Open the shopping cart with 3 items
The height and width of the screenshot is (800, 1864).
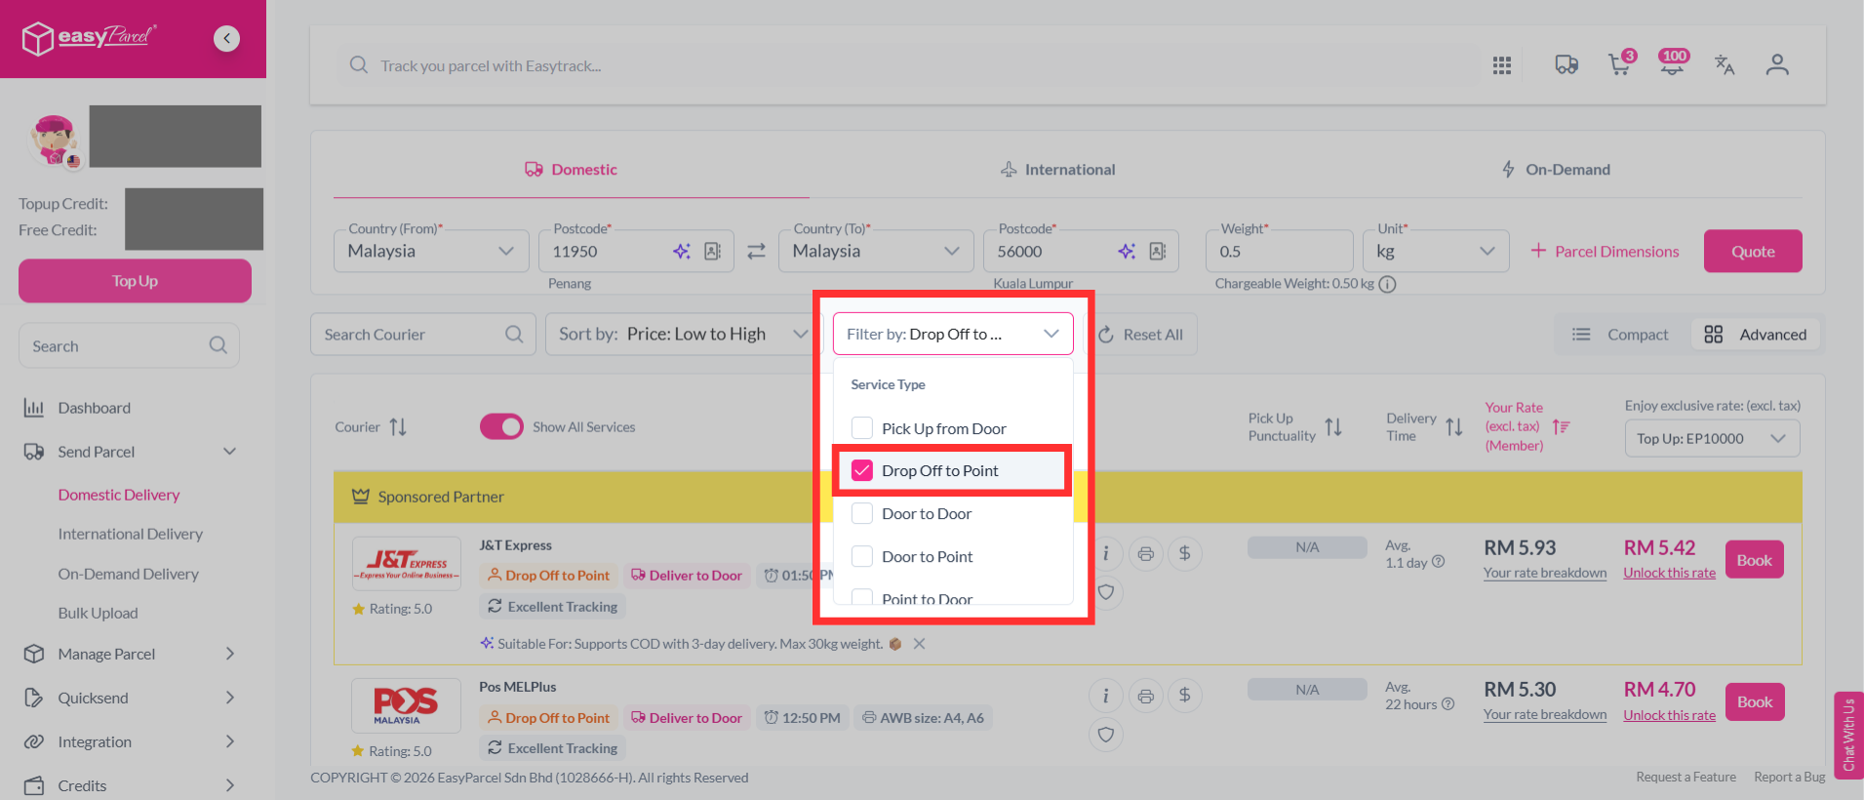[1620, 64]
